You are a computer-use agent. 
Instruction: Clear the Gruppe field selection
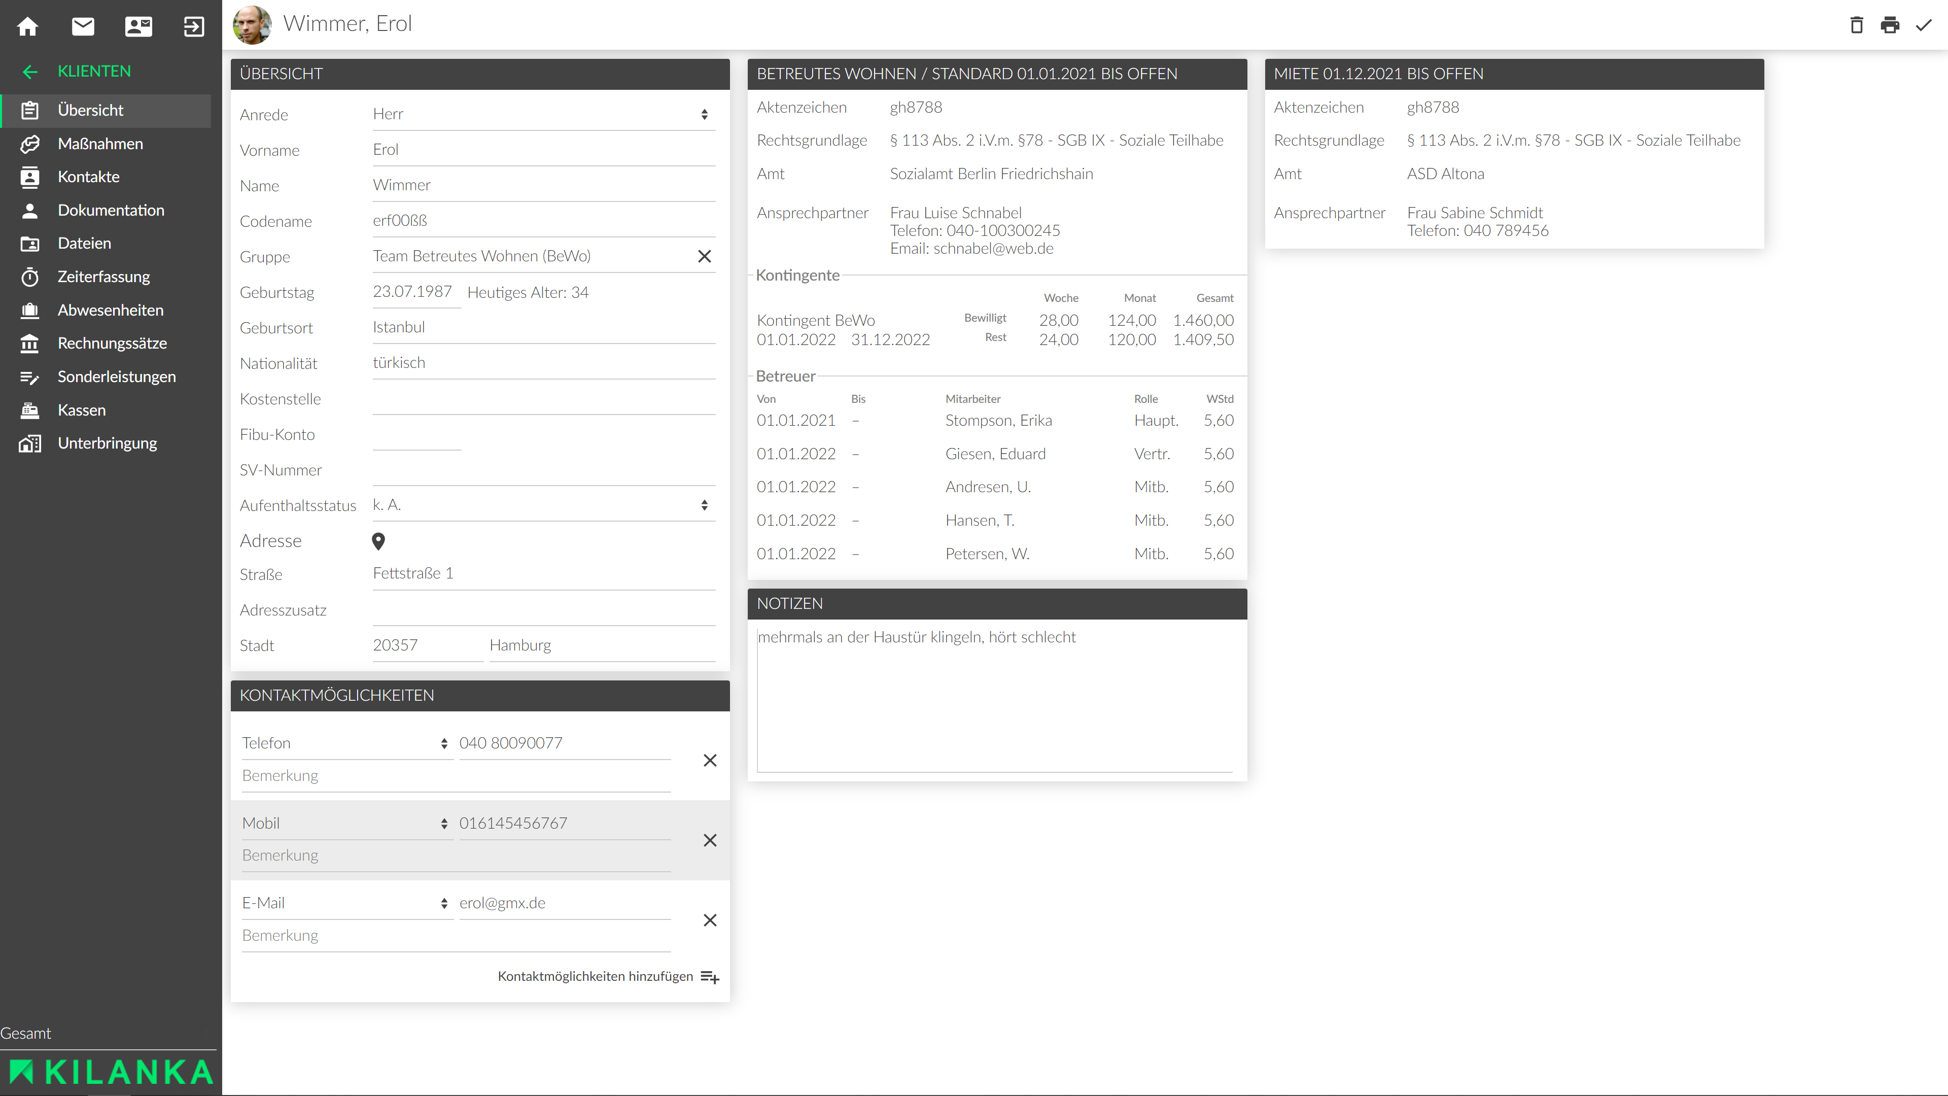tap(704, 256)
